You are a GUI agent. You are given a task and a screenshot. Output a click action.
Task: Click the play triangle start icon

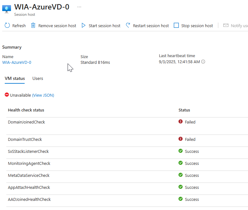[83, 25]
